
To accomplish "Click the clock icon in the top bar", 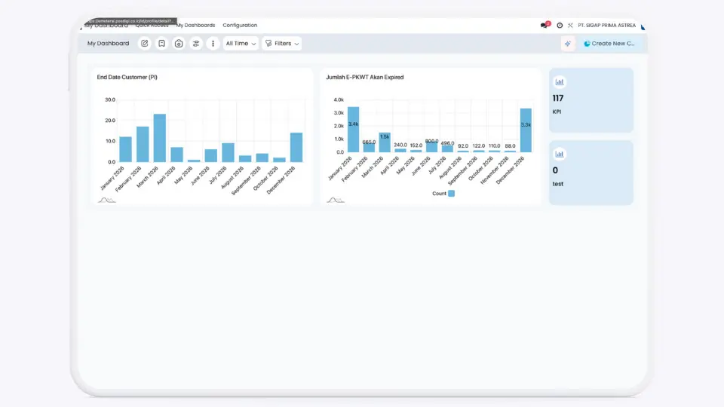I will pyautogui.click(x=560, y=25).
